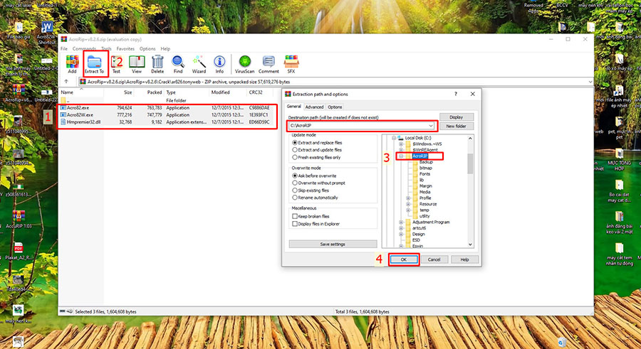Click the dialog Help button
Image resolution: width=641 pixels, height=349 pixels.
pos(465,259)
